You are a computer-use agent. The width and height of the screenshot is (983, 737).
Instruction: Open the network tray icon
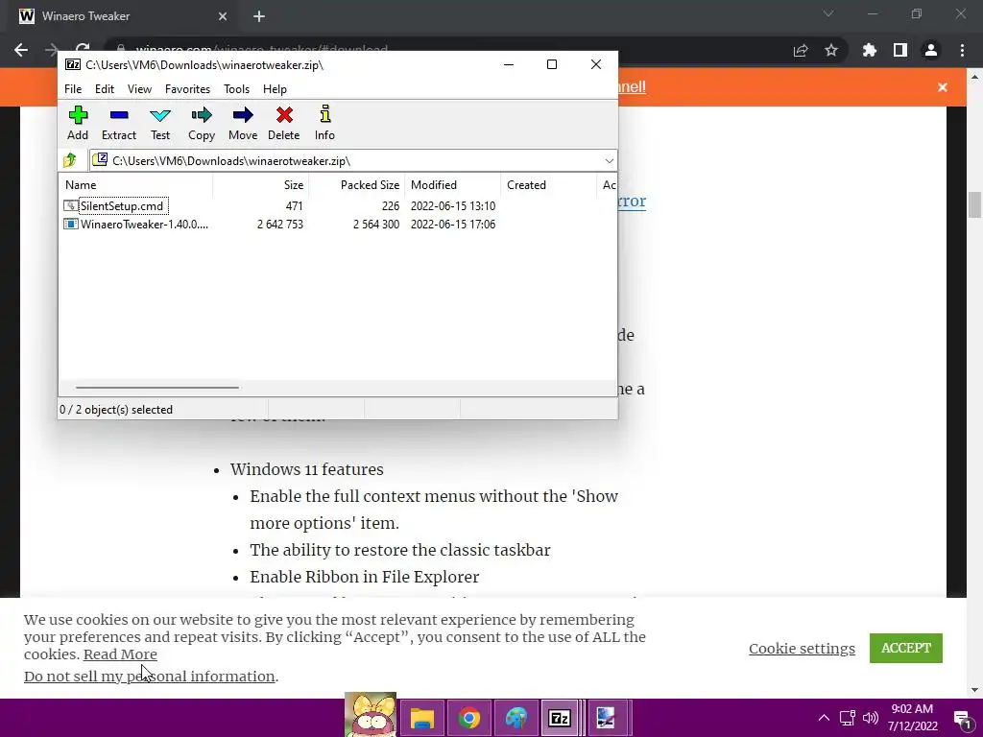848,718
